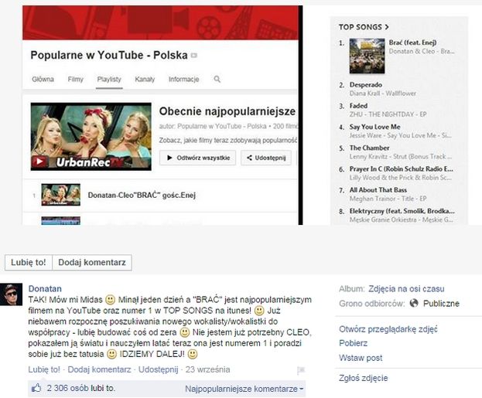Click the Obecnie najpopularniejsze playlist title
The width and height of the screenshot is (482, 398).
pos(227,111)
